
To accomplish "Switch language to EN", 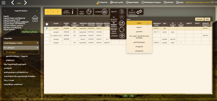I will 215,2.
